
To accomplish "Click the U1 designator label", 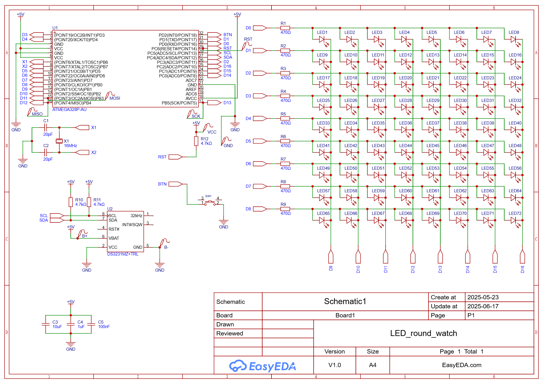I will click(55, 28).
